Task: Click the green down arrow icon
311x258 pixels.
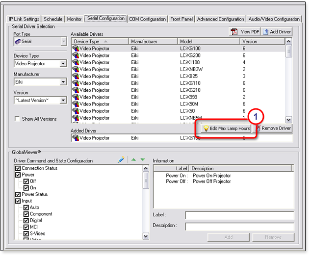Action: pos(143,160)
